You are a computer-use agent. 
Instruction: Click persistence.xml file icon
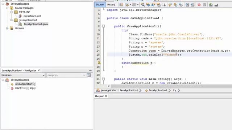pos(20,16)
